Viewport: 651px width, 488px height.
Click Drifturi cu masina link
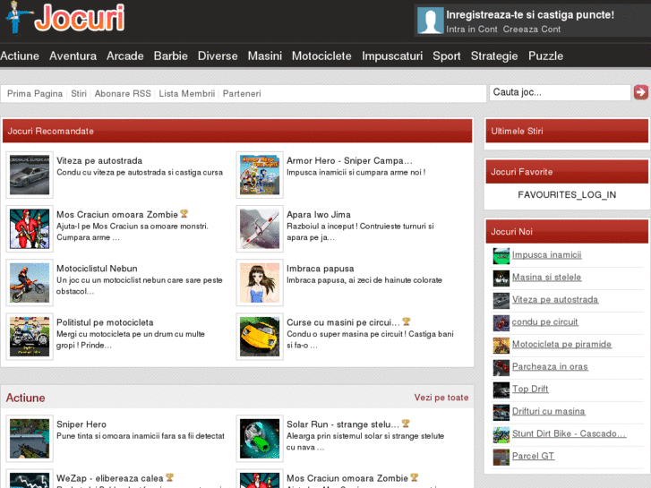(x=548, y=412)
